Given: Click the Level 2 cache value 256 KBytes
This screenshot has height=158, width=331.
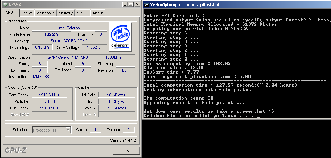Looking at the screenshot, I should (x=116, y=108).
